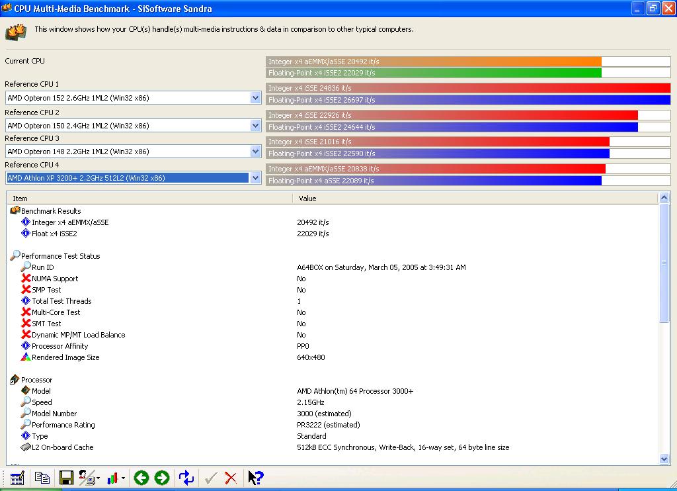Click the "Current CPU" label

24,61
